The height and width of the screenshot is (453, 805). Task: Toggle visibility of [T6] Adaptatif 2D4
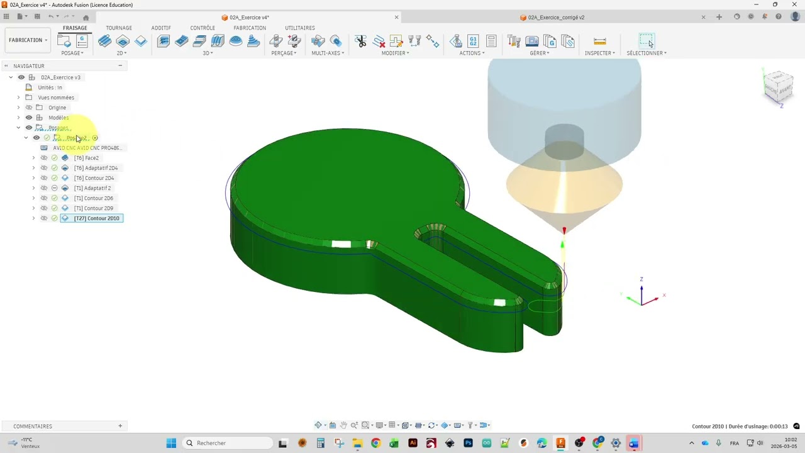point(44,168)
